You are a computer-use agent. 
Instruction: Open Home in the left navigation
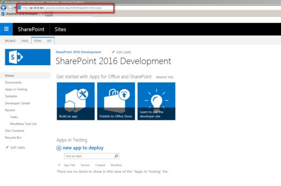tap(10, 76)
